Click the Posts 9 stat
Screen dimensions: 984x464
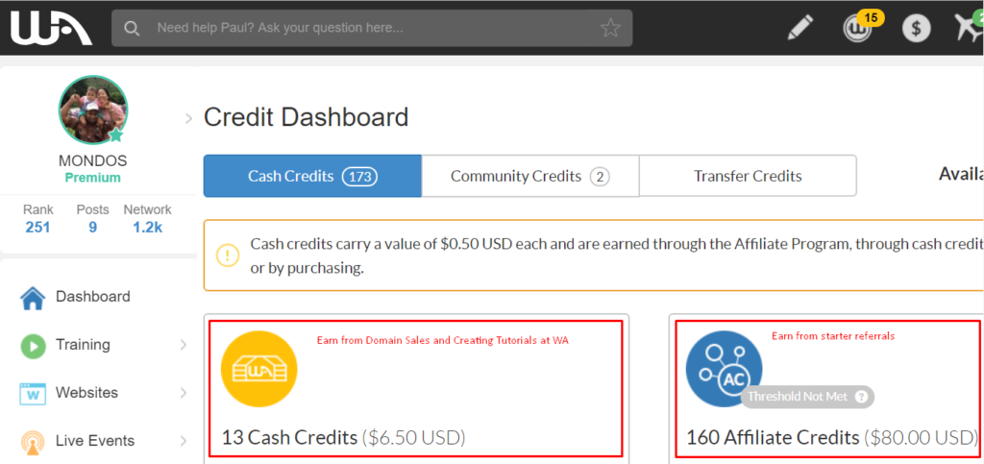(93, 218)
